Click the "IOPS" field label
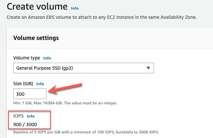The width and height of the screenshot is (213, 138). coord(18,116)
